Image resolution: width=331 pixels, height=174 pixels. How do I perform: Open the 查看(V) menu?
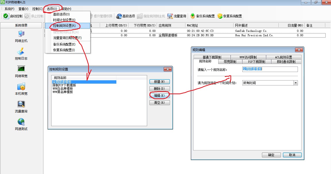[23, 9]
